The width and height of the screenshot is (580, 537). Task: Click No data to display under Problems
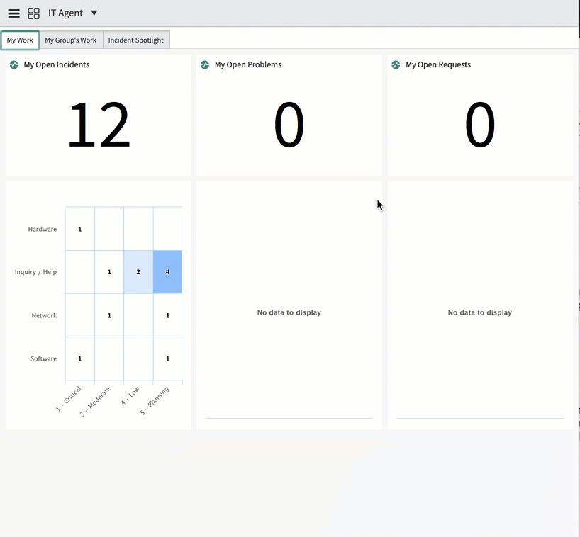click(x=289, y=312)
